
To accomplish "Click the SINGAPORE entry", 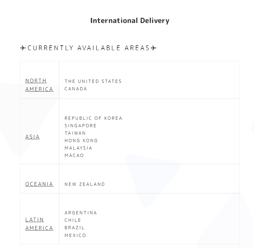I will click(80, 126).
